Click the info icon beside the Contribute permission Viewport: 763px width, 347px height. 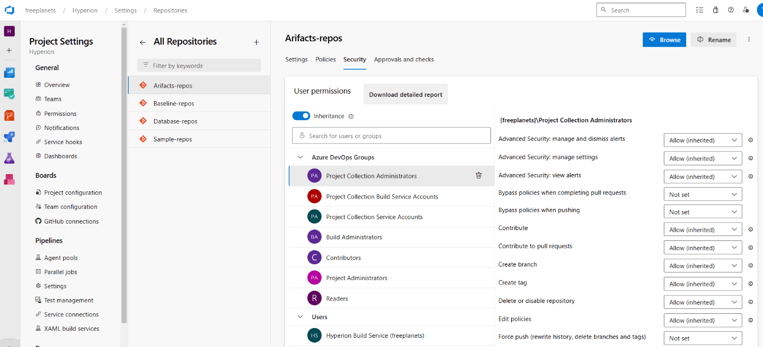pos(750,230)
